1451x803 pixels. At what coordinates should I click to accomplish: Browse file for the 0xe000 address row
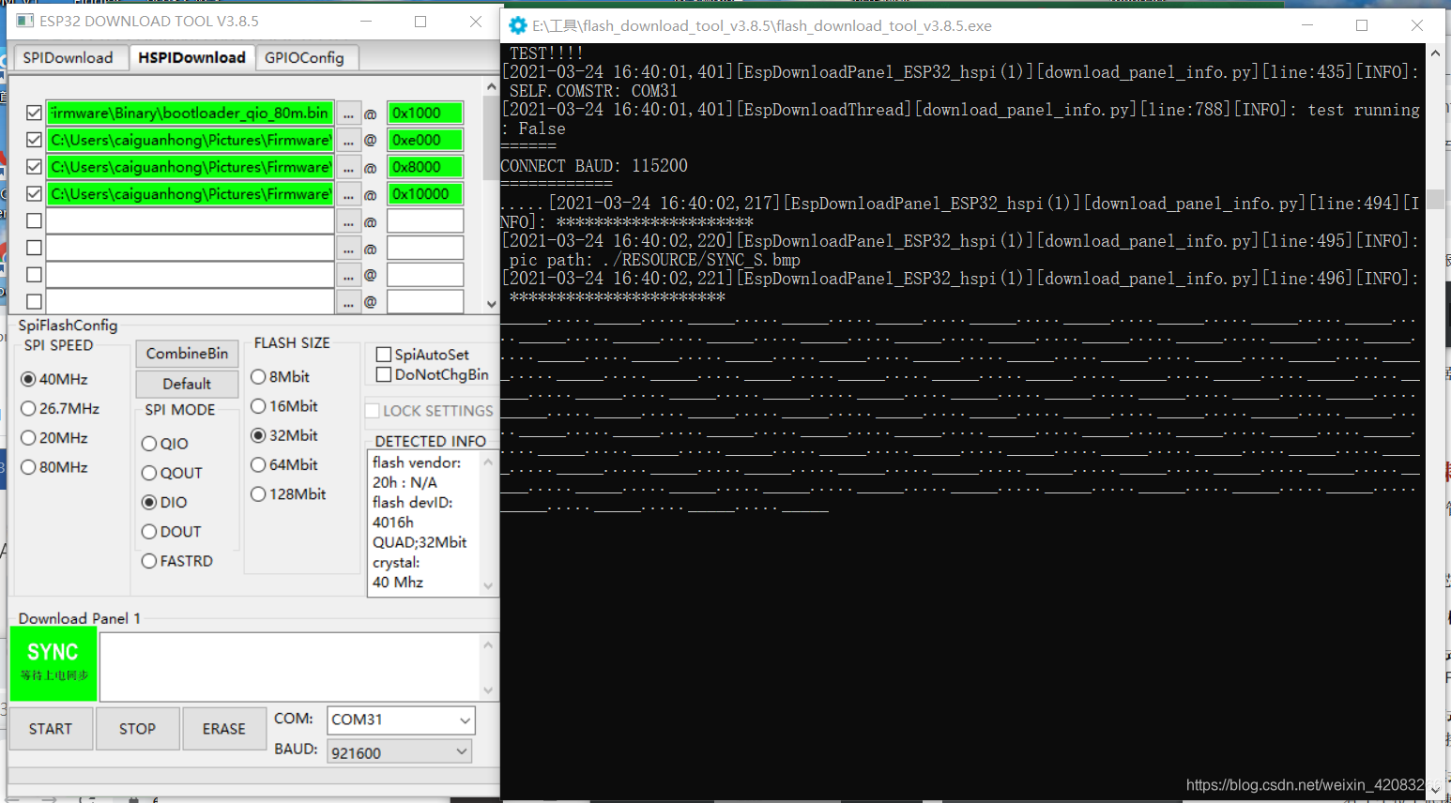tap(348, 141)
